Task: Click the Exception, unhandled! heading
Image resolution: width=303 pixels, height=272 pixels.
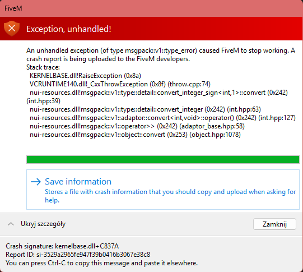Action: pyautogui.click(x=68, y=29)
